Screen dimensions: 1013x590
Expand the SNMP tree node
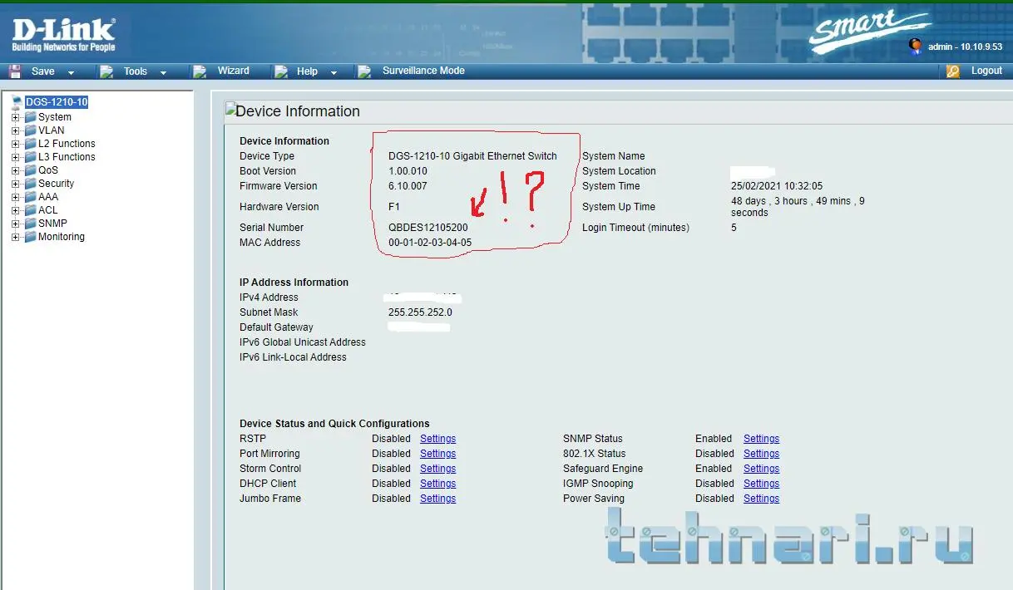[x=16, y=224]
